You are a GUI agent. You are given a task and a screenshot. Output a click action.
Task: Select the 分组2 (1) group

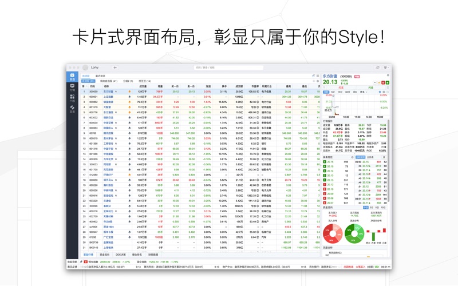[128, 81]
